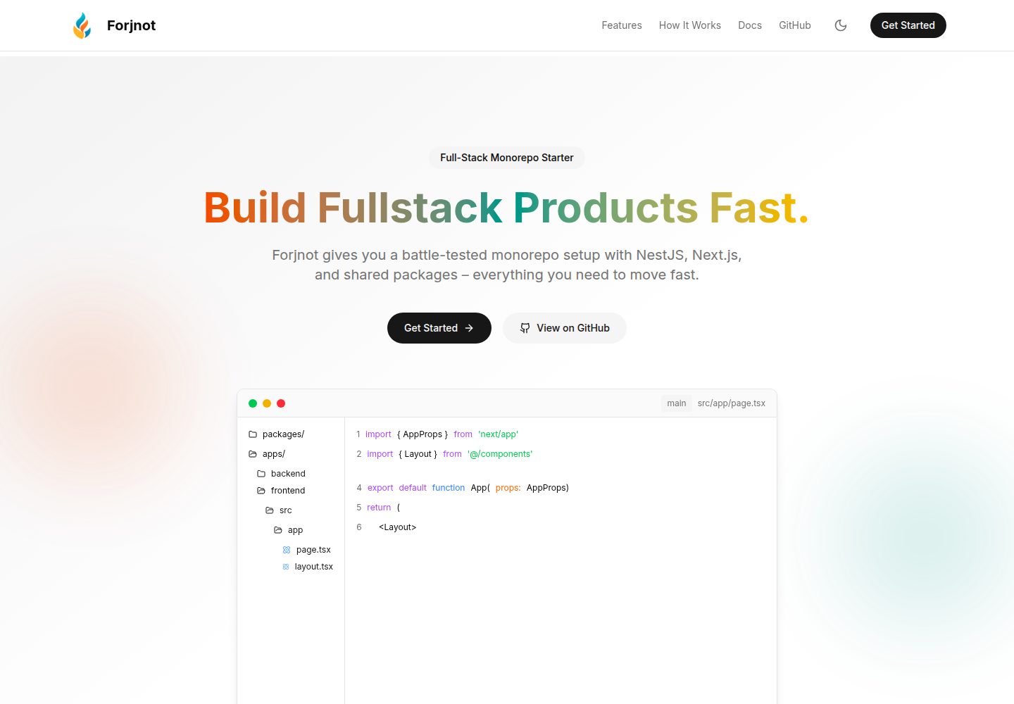Click the frontend open folder icon
Image resolution: width=1014 pixels, height=704 pixels.
tap(261, 491)
